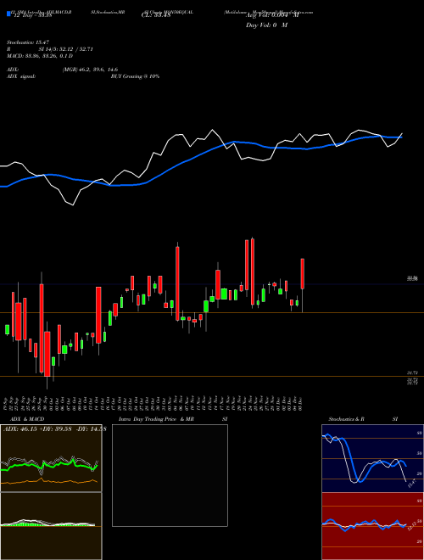Select the '12 Day = 33.38' SMA label
The height and width of the screenshot is (560, 424).
[33, 15]
